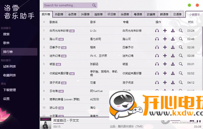Screen dimensions: 203x129
Task: Select the 粤语榜 tab
Action: click(138, 14)
